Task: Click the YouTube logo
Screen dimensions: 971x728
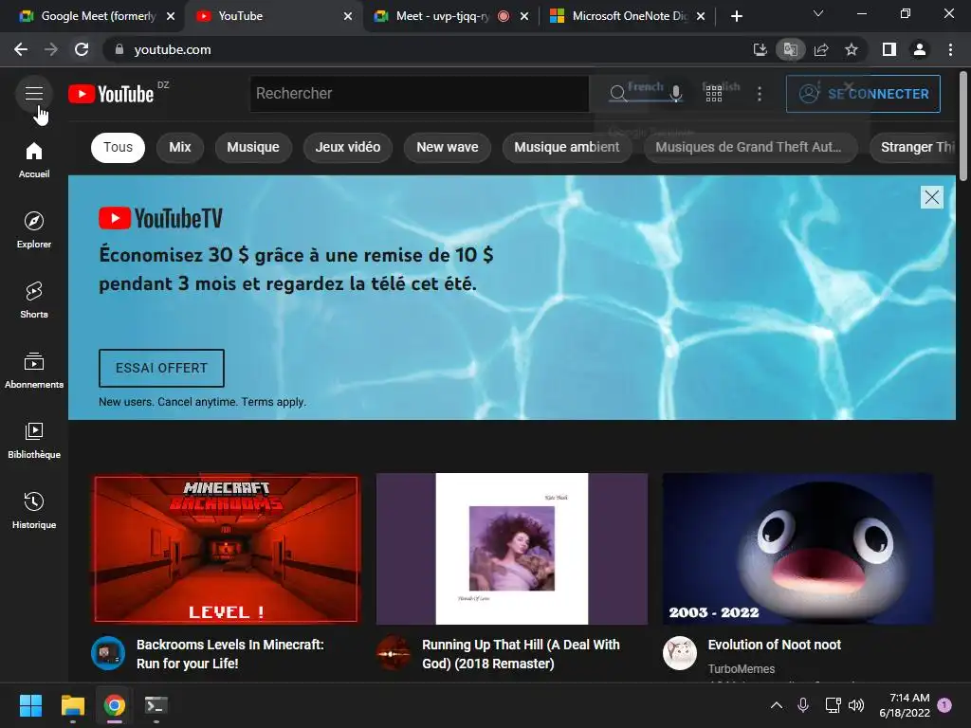Action: [x=112, y=94]
